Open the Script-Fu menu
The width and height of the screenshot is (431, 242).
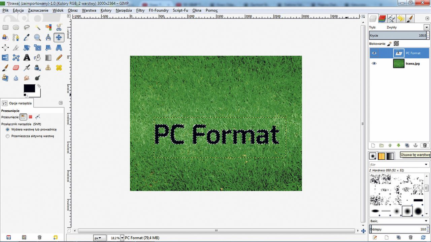pos(180,10)
